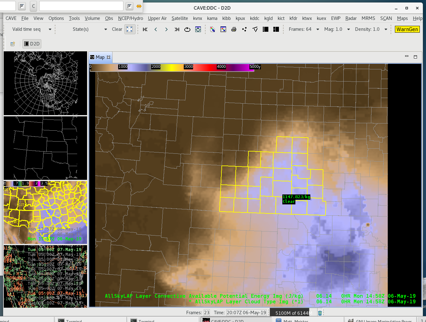The image size is (426, 322).
Task: Click the Clear button
Action: coord(117,29)
